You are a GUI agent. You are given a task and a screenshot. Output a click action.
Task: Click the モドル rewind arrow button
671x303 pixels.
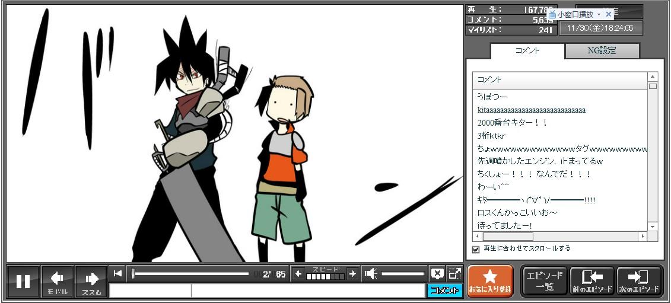pos(58,282)
